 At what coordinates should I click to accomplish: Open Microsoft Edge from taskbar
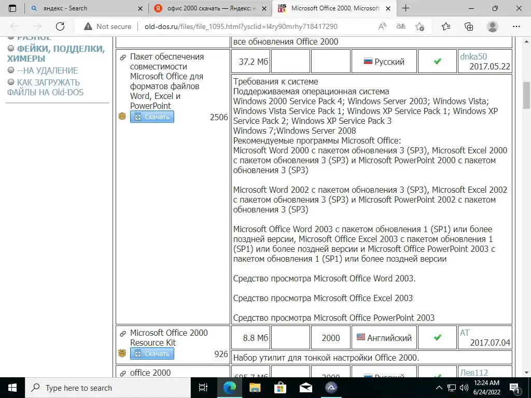(229, 388)
